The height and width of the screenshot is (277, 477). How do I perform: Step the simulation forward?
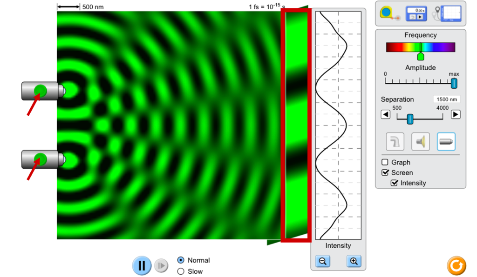coord(161,266)
